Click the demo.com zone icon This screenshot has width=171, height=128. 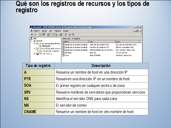tap(40, 46)
